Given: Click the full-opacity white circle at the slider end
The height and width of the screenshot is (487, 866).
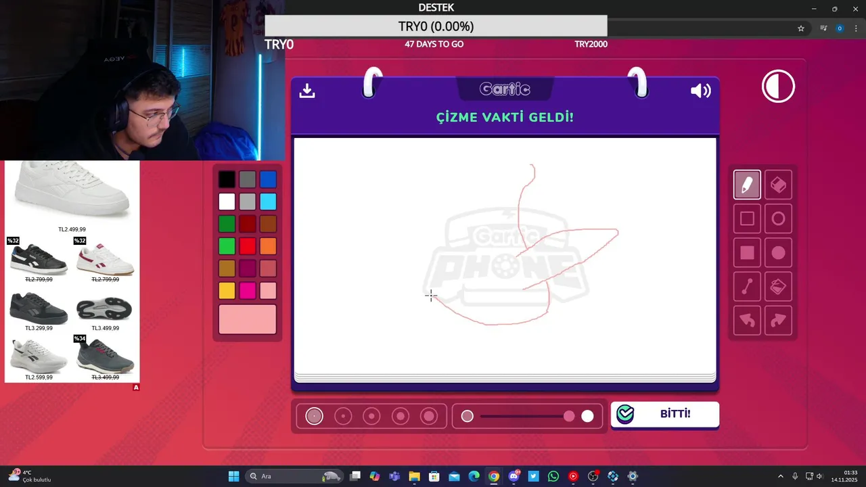Looking at the screenshot, I should (587, 416).
